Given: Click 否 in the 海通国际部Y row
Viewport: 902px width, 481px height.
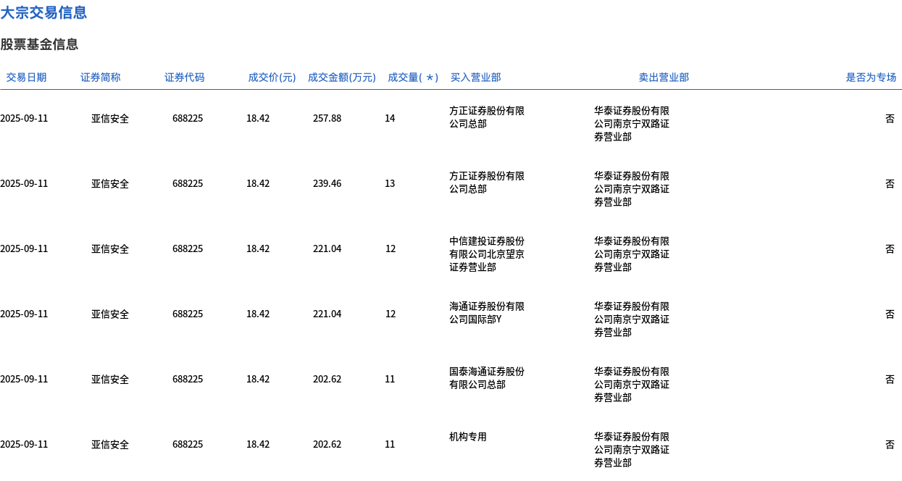Looking at the screenshot, I should coord(890,314).
